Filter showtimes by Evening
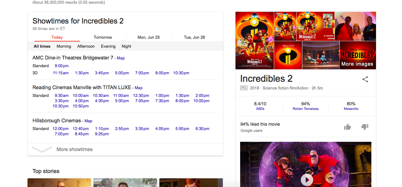 (x=108, y=46)
